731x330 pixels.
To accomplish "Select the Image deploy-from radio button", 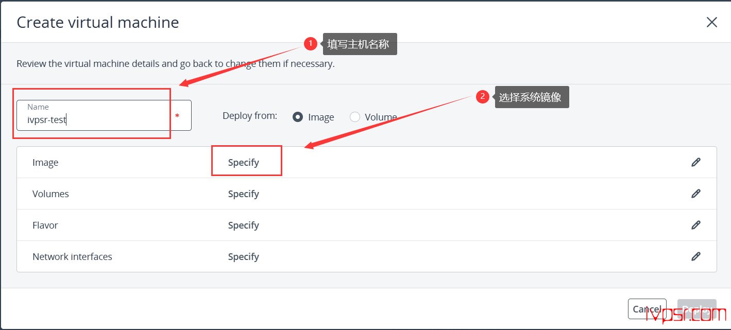I will click(298, 117).
